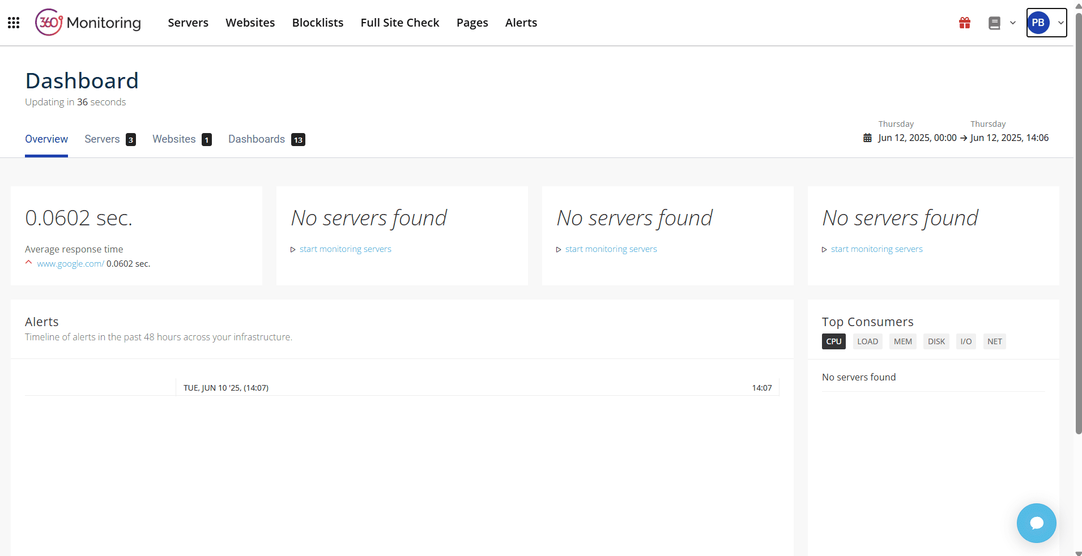Select CPU in Top Consumers
Screen dimensions: 1082x556
pos(834,341)
